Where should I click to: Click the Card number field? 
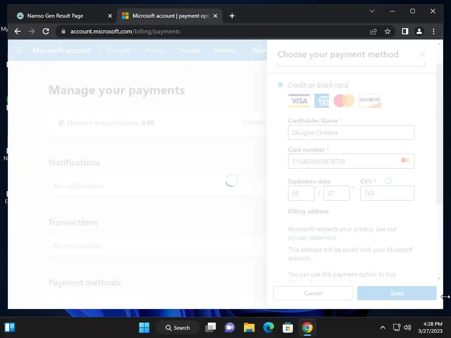coord(351,161)
